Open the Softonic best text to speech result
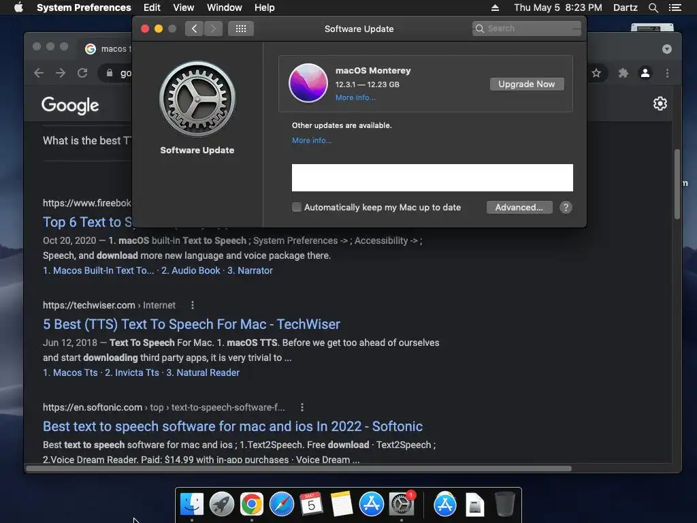This screenshot has height=523, width=697. coord(233,426)
